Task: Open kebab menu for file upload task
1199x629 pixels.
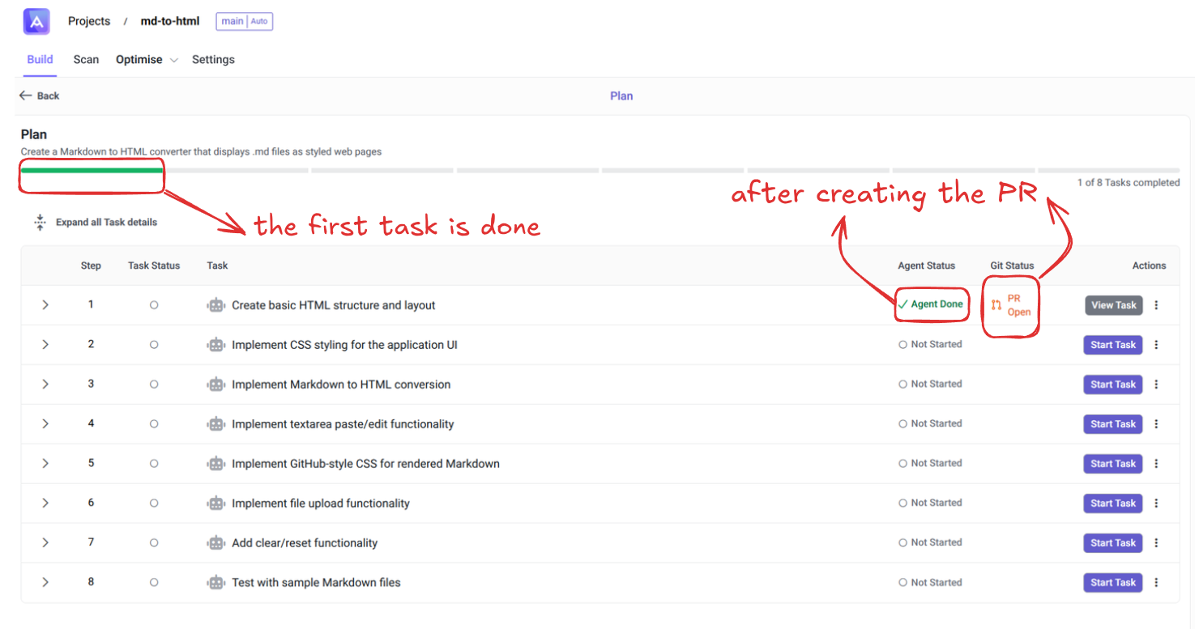Action: click(x=1156, y=504)
